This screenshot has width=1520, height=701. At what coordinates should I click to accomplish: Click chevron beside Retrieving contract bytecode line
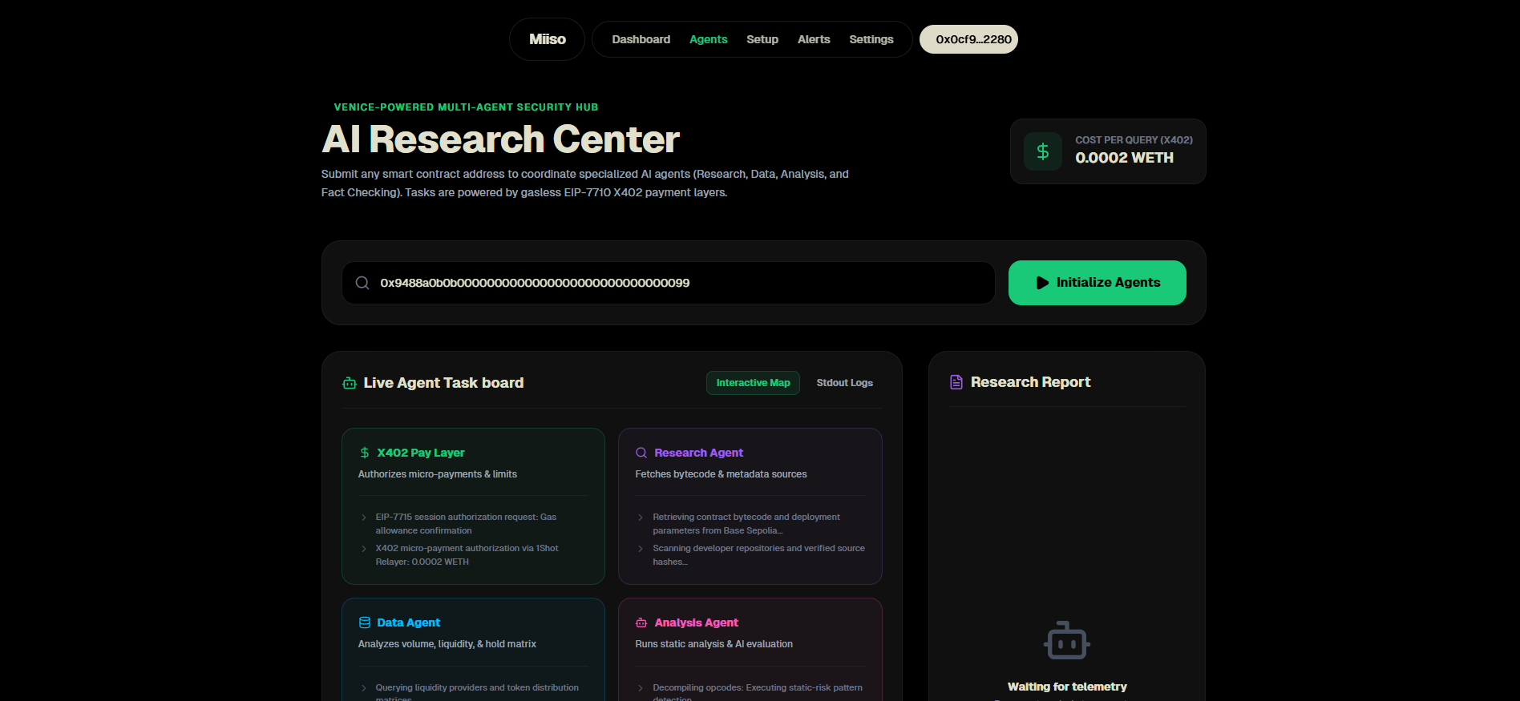click(x=641, y=518)
